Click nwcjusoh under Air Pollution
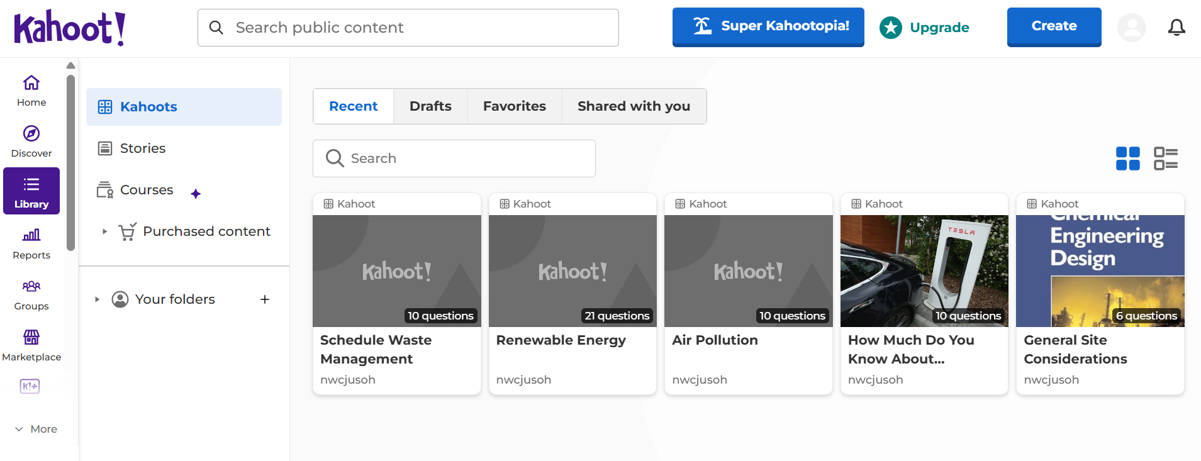Image resolution: width=1201 pixels, height=461 pixels. tap(700, 380)
